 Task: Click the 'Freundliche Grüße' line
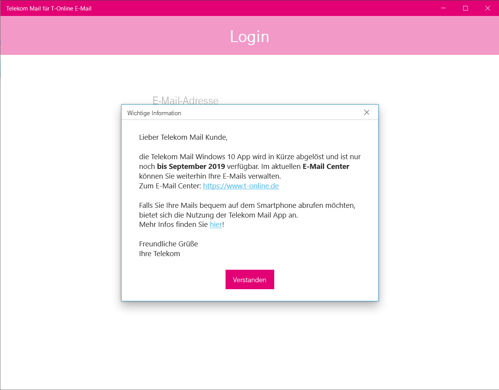(168, 244)
